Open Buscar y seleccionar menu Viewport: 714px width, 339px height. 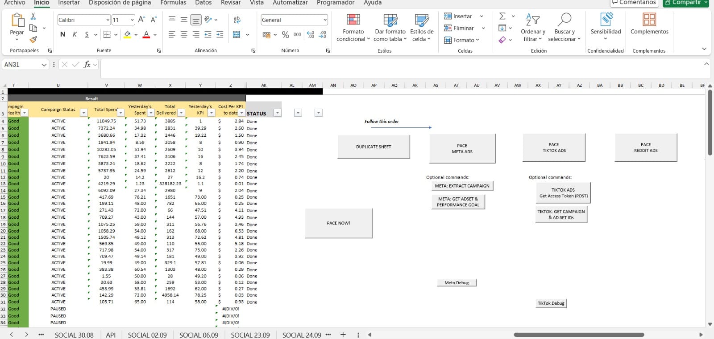point(565,28)
